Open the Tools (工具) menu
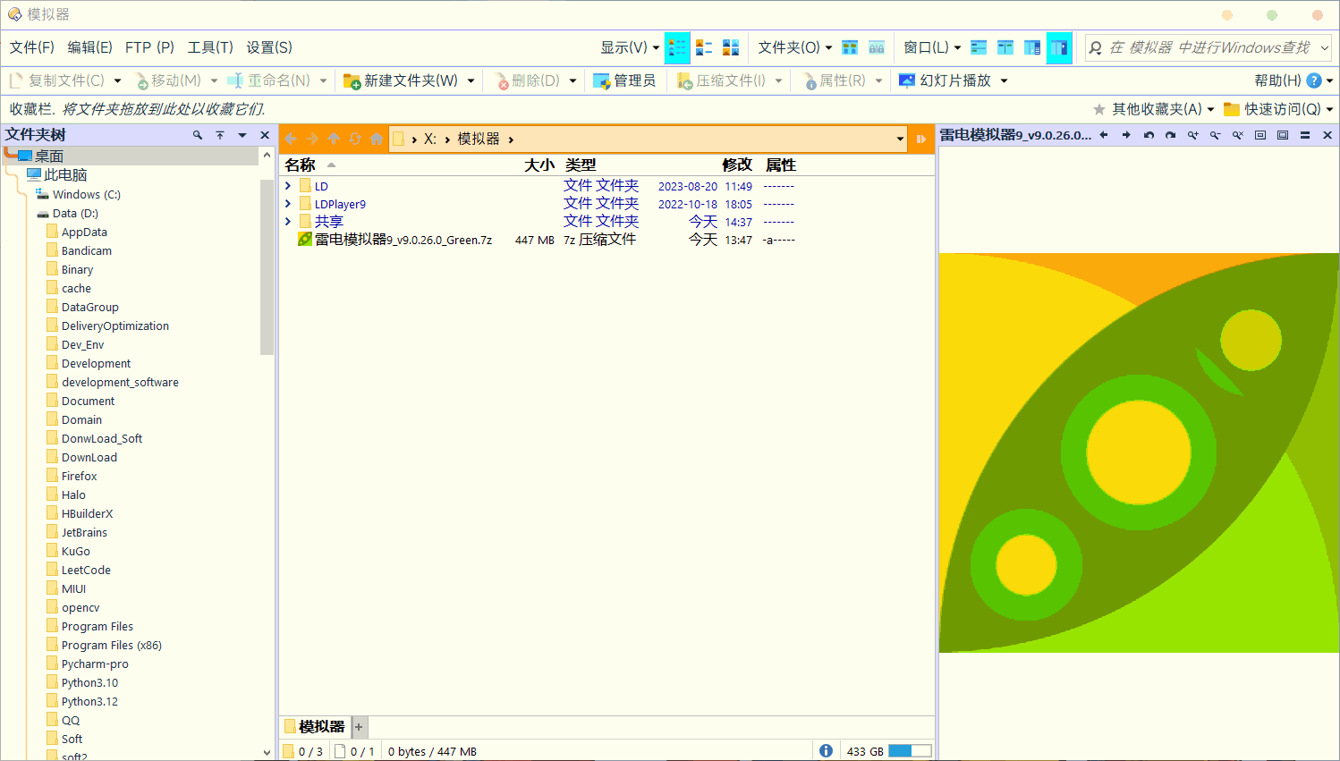 click(210, 47)
